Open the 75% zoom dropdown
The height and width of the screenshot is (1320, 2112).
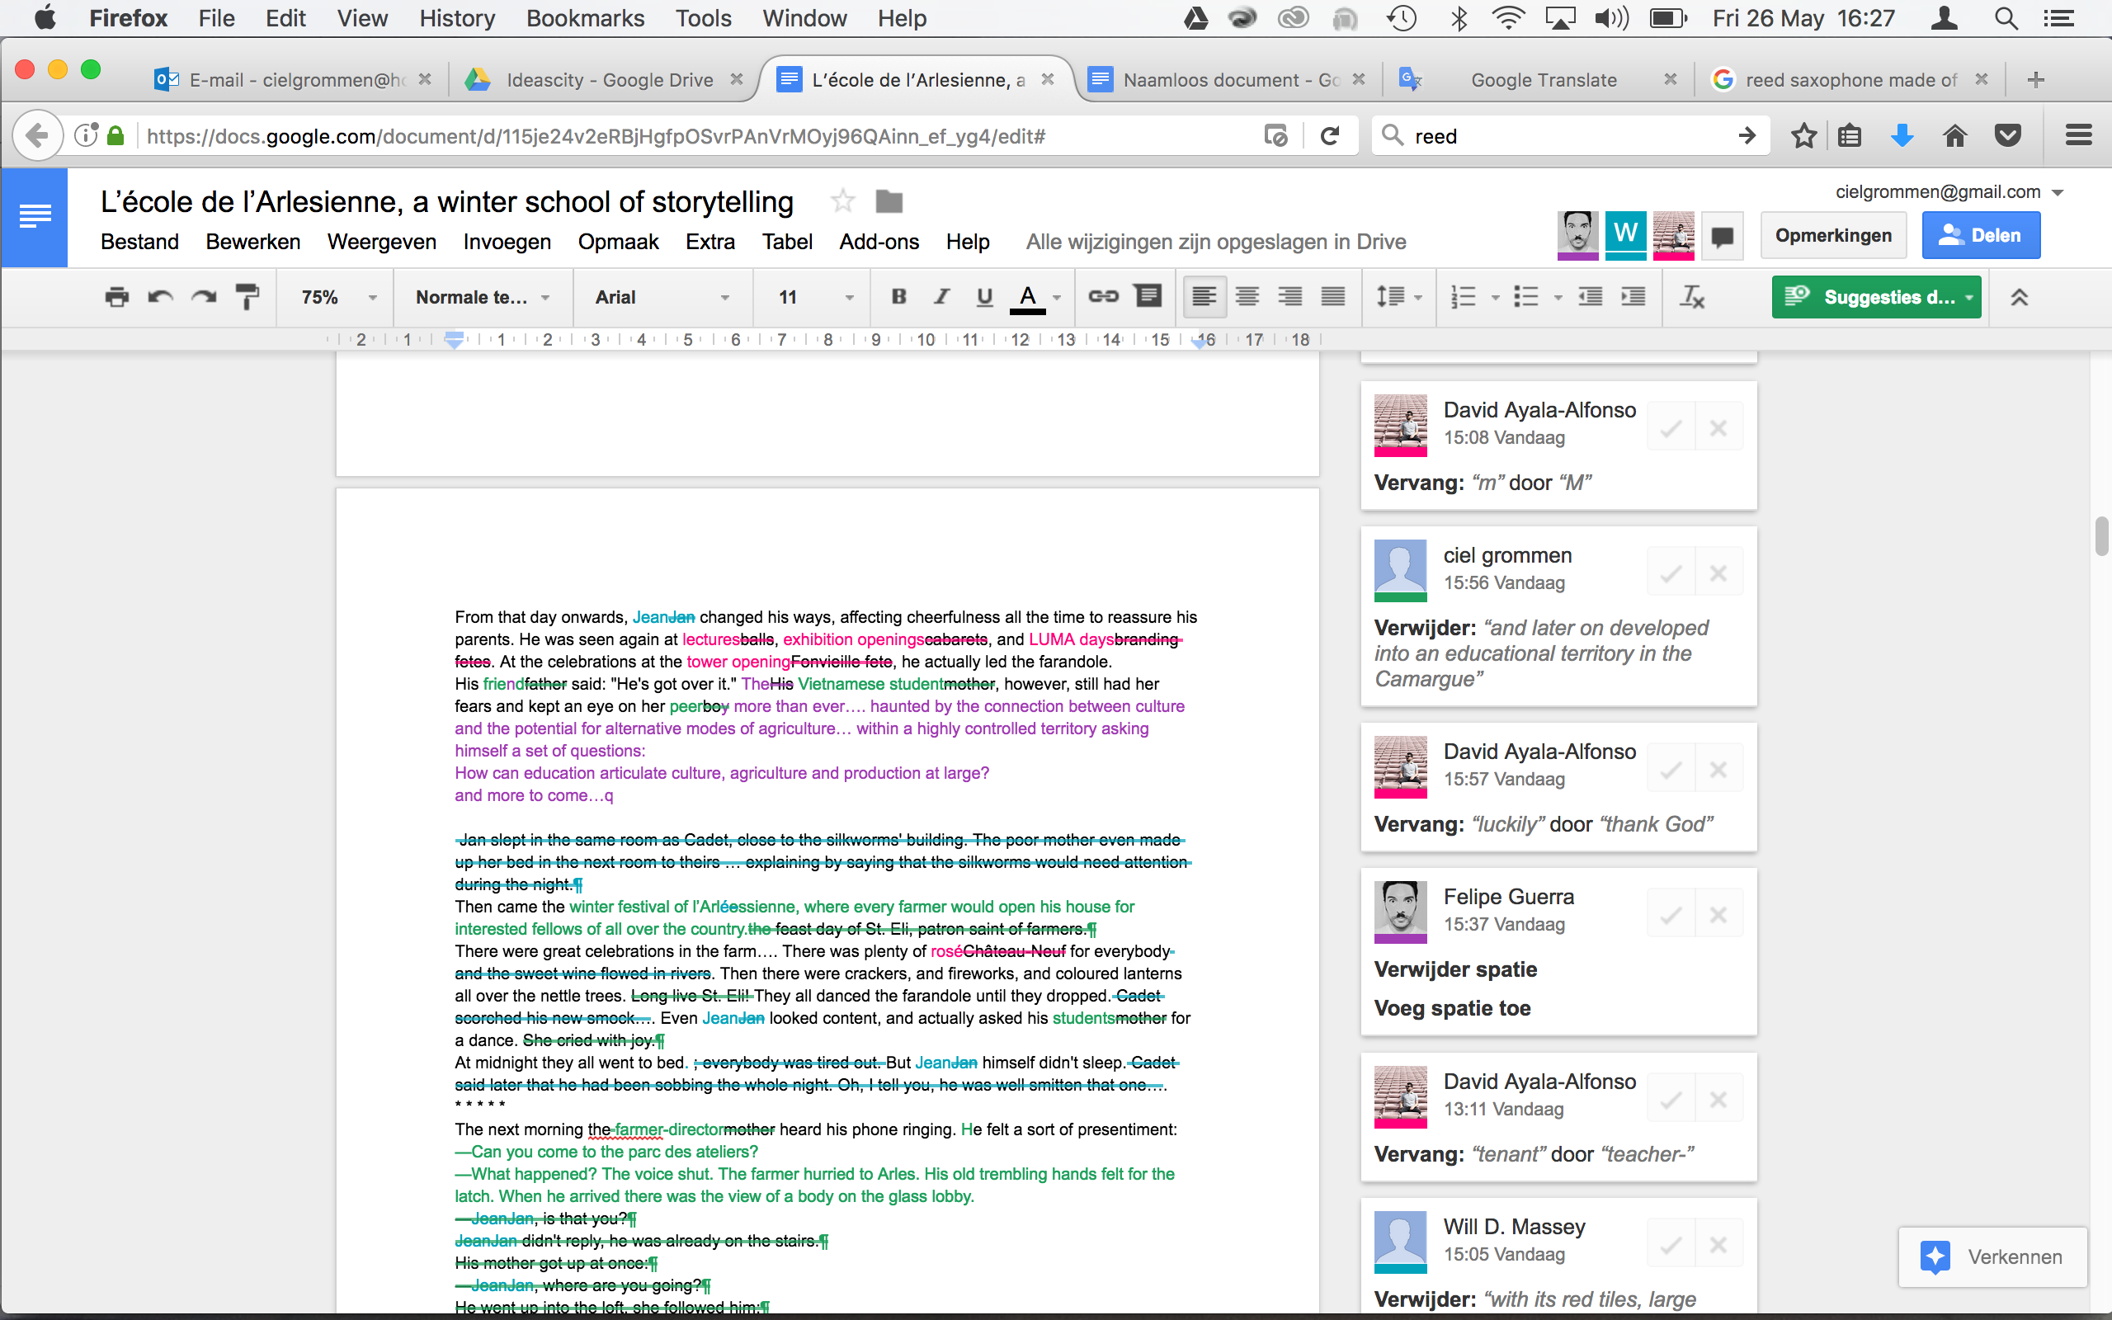click(337, 297)
